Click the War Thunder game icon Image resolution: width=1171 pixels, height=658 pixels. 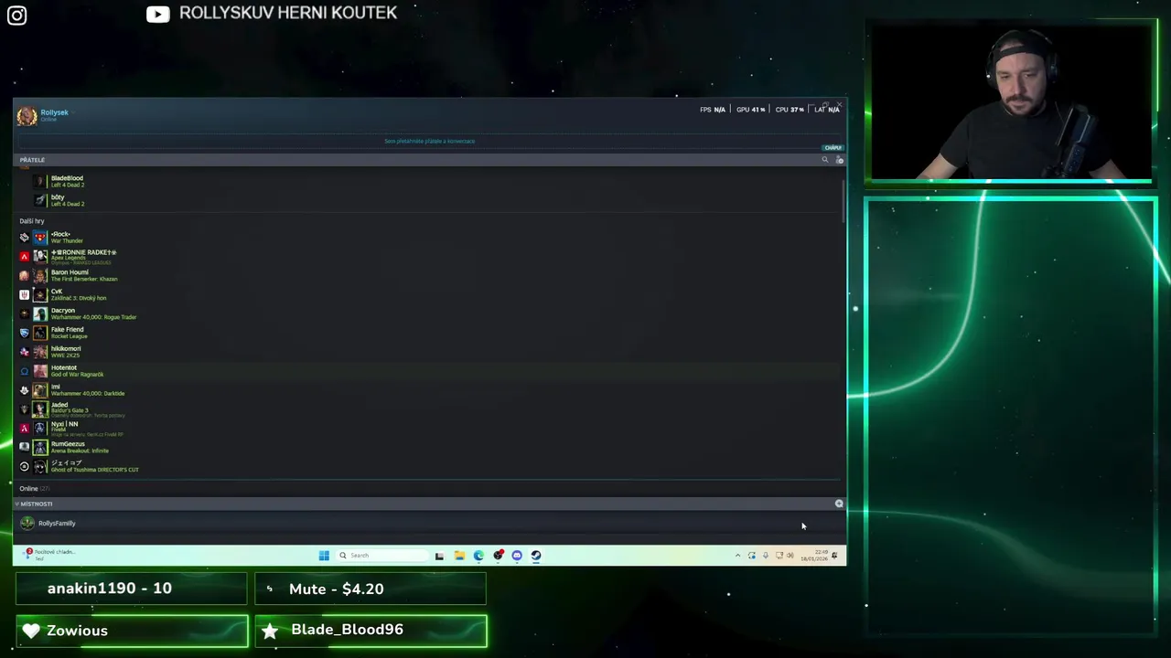click(x=25, y=238)
